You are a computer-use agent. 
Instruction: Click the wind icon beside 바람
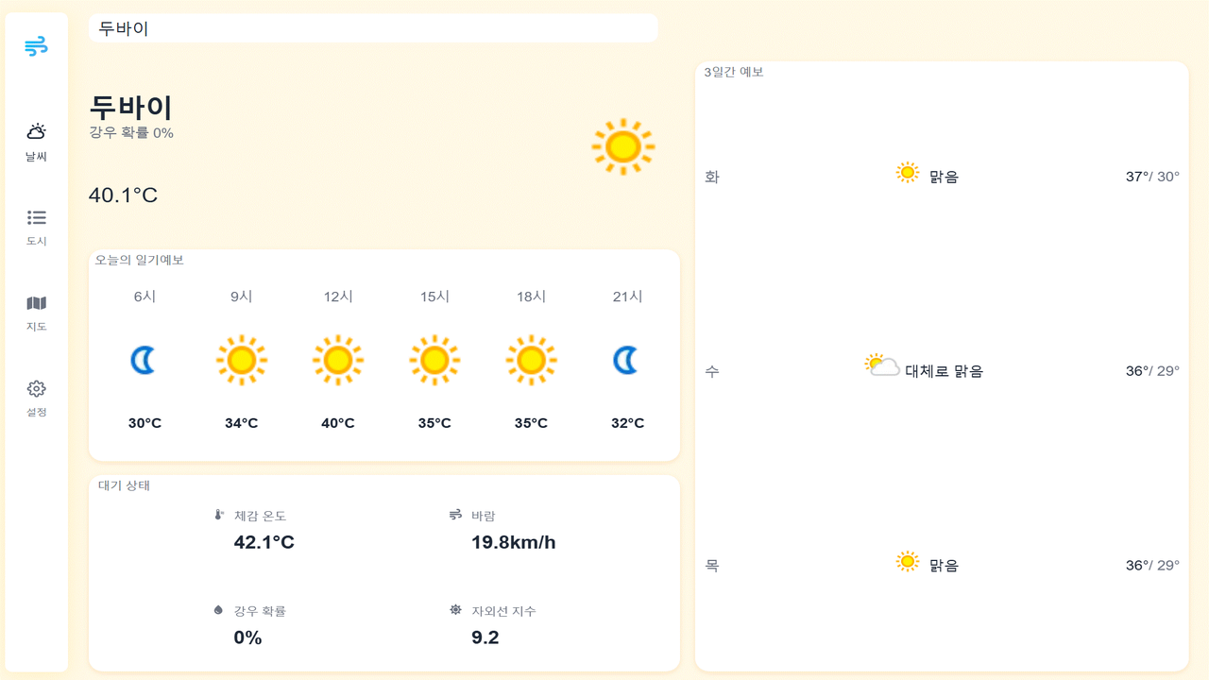pyautogui.click(x=456, y=514)
